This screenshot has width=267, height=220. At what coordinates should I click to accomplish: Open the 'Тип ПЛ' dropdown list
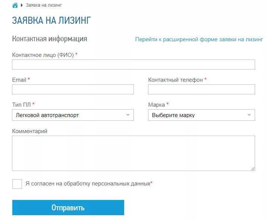(73, 115)
